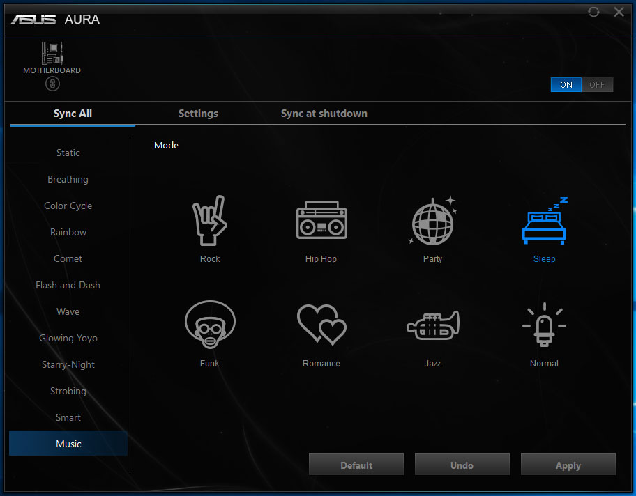Choose the Hip Hop boombox icon
This screenshot has height=496, width=636.
click(x=321, y=219)
